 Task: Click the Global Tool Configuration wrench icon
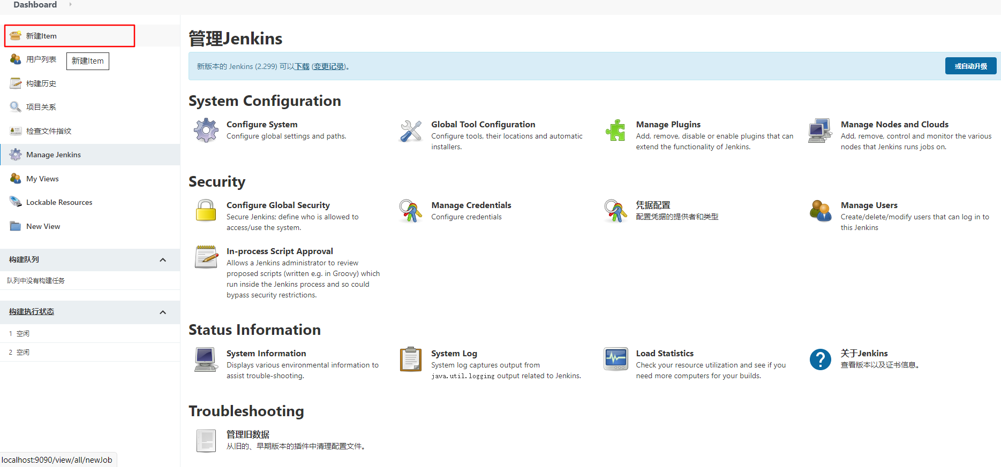click(411, 131)
